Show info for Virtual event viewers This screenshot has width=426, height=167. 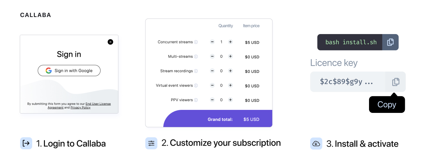(x=196, y=86)
